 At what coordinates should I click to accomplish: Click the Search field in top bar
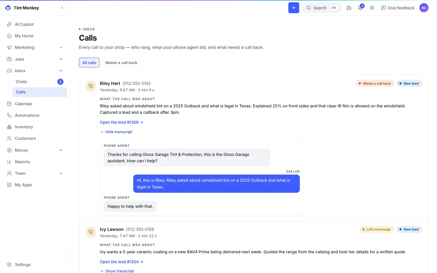pos(321,8)
